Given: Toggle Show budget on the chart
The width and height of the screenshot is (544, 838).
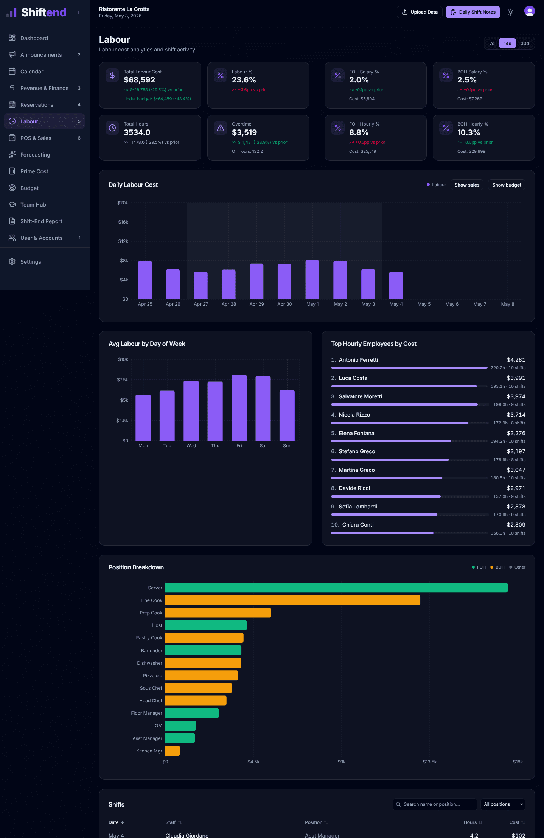Looking at the screenshot, I should click(507, 185).
